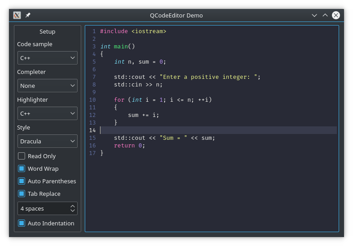Disable the Word Wrap checkbox
This screenshot has height=246, width=353.
click(22, 168)
